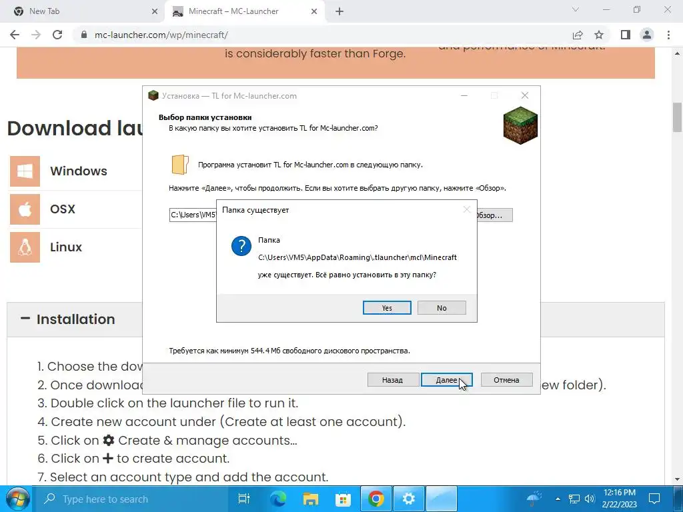Open the OSX download link

[x=63, y=209]
